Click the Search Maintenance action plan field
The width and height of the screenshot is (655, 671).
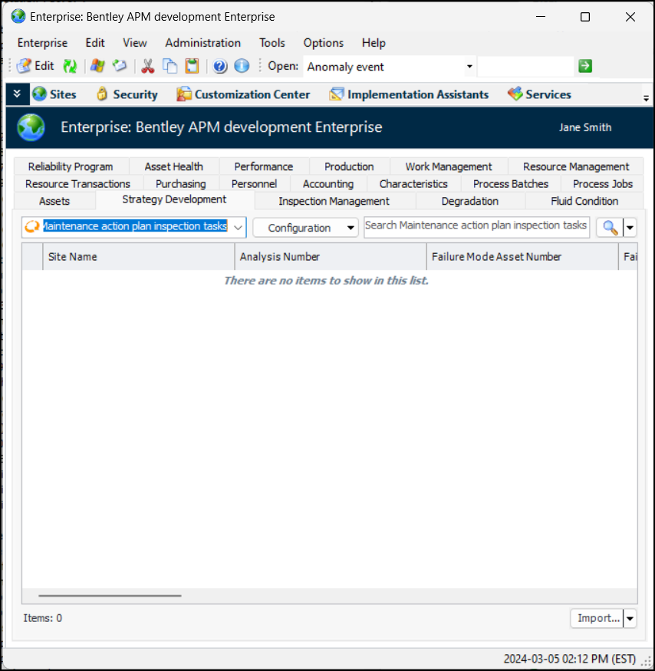coord(476,227)
